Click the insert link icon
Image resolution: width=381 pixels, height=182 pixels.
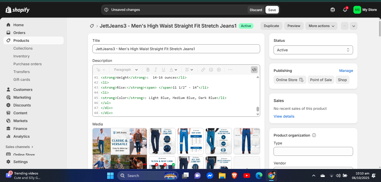(x=203, y=70)
